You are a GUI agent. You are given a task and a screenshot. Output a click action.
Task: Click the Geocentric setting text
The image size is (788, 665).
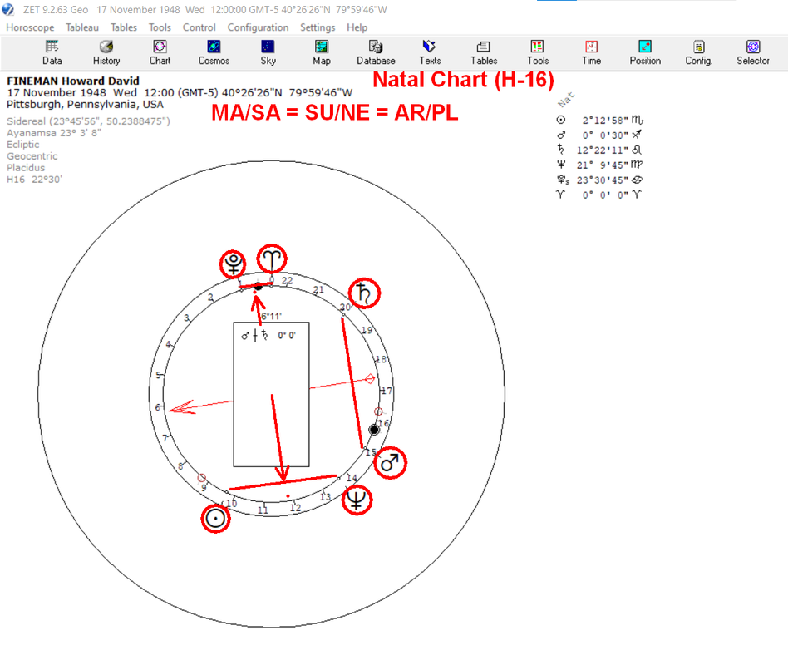[32, 155]
